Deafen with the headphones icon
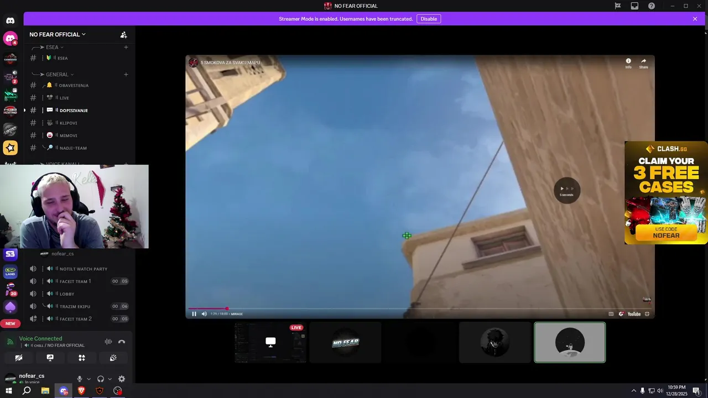708x398 pixels. tap(101, 379)
